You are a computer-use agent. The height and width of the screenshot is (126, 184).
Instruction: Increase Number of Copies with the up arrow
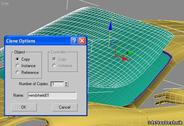(x=66, y=83)
